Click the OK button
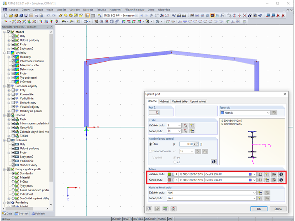 (259, 209)
